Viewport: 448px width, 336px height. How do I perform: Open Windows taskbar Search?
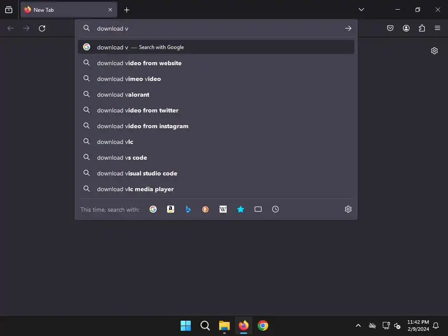click(205, 325)
